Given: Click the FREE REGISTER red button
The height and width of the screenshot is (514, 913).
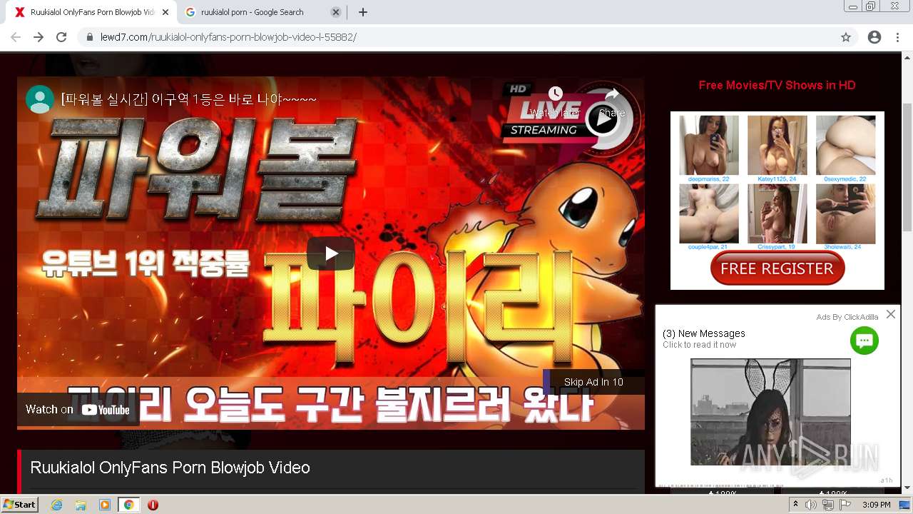Looking at the screenshot, I should (x=777, y=268).
